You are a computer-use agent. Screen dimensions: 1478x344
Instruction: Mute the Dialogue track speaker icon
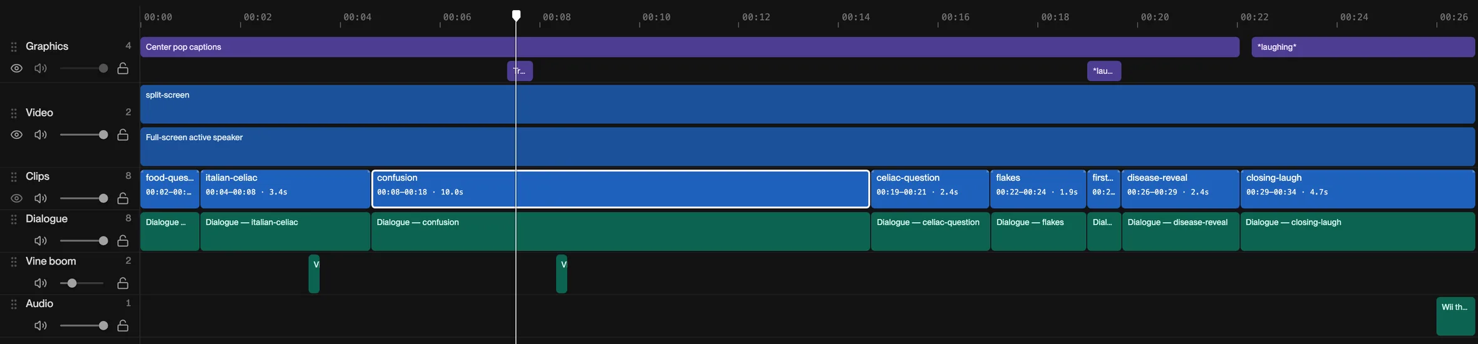(41, 241)
